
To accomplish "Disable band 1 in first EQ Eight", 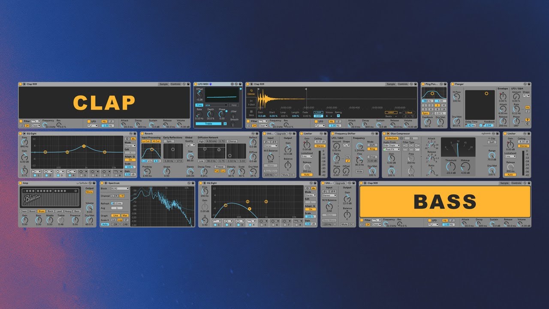I will click(35, 175).
